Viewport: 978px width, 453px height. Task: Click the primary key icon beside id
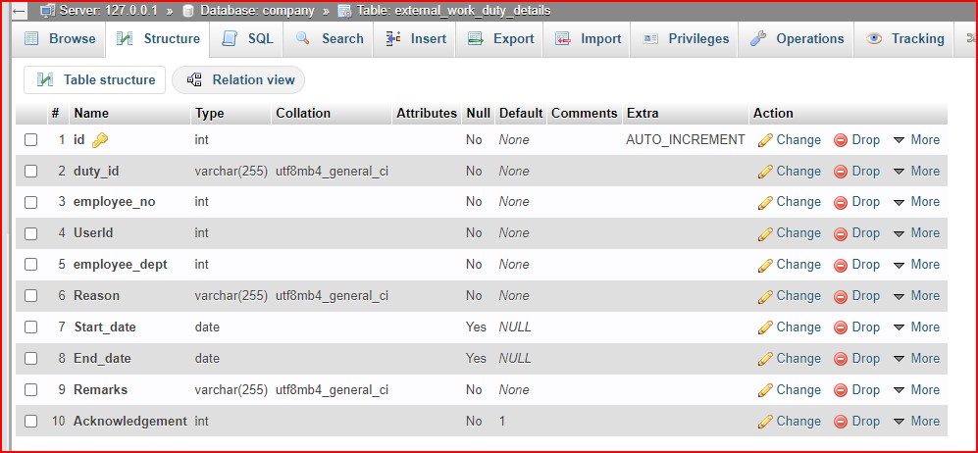[x=100, y=141]
